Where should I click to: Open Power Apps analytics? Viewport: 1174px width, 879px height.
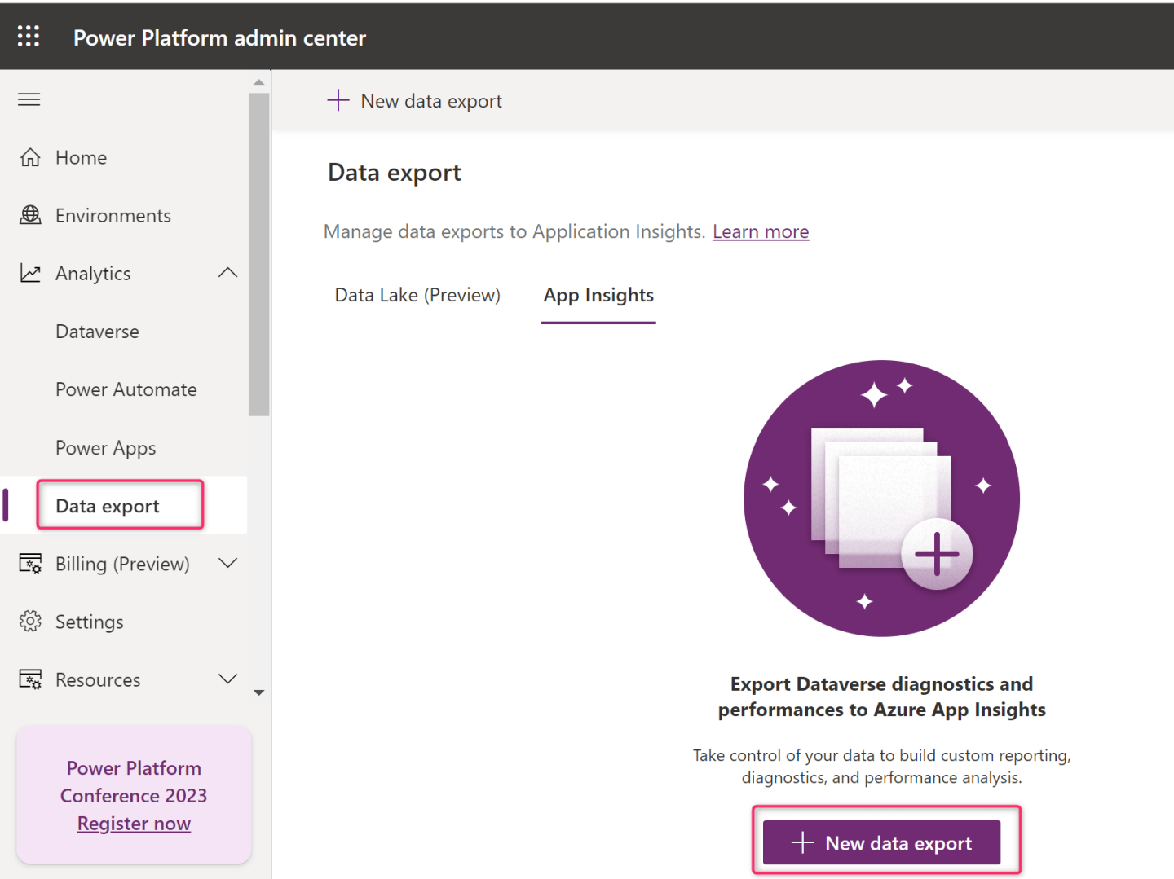(105, 448)
